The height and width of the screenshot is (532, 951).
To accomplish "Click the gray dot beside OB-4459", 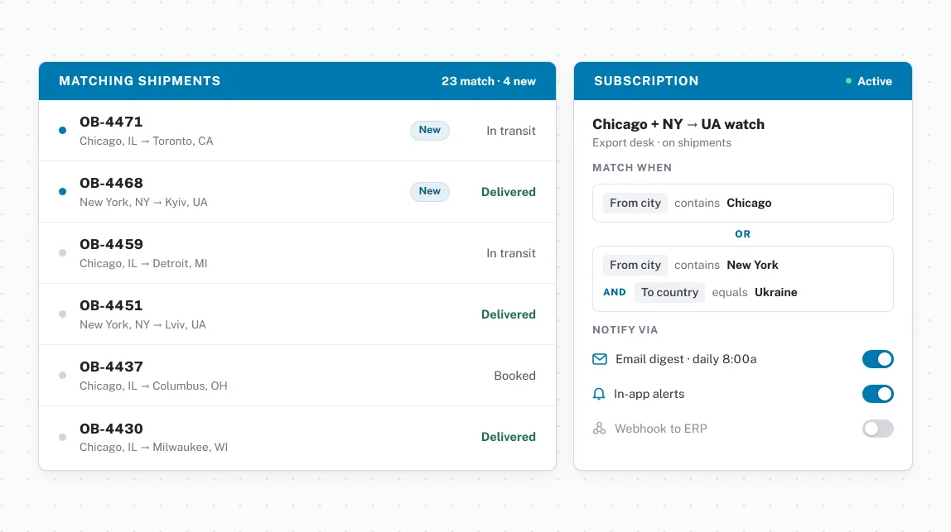I will coord(62,252).
